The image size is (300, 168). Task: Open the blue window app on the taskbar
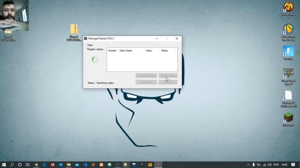pos(134,165)
